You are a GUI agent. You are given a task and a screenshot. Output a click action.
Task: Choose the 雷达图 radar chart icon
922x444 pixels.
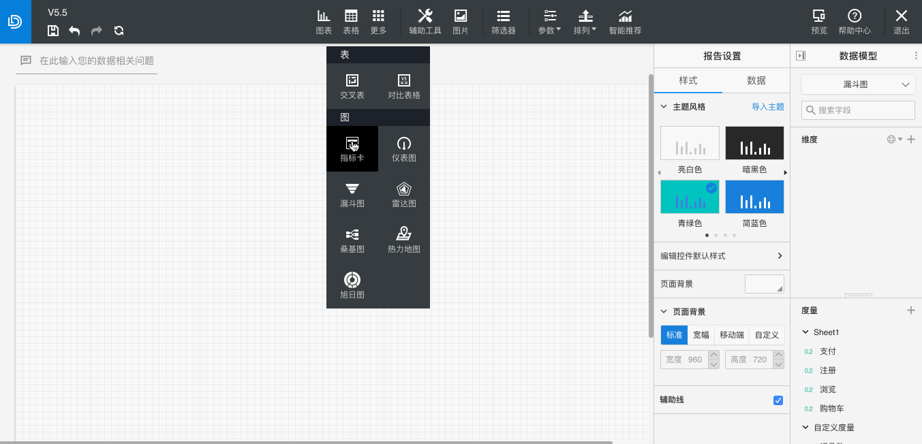tap(404, 194)
